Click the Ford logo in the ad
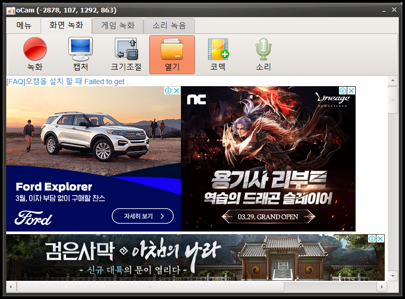The image size is (405, 299). [33, 218]
